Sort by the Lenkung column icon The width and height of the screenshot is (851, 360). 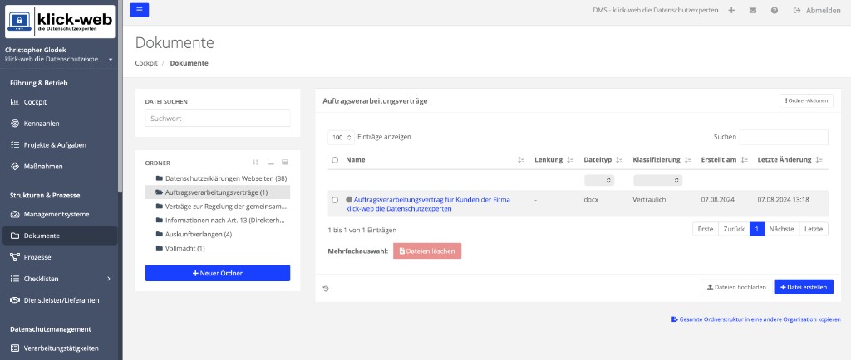click(570, 160)
